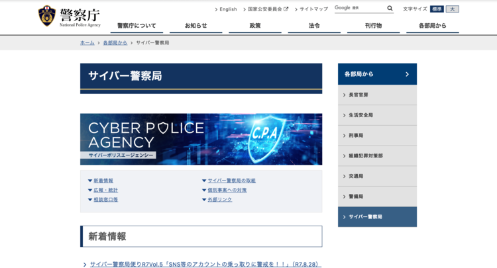Open the 各部局から sidebar header

coord(377,74)
